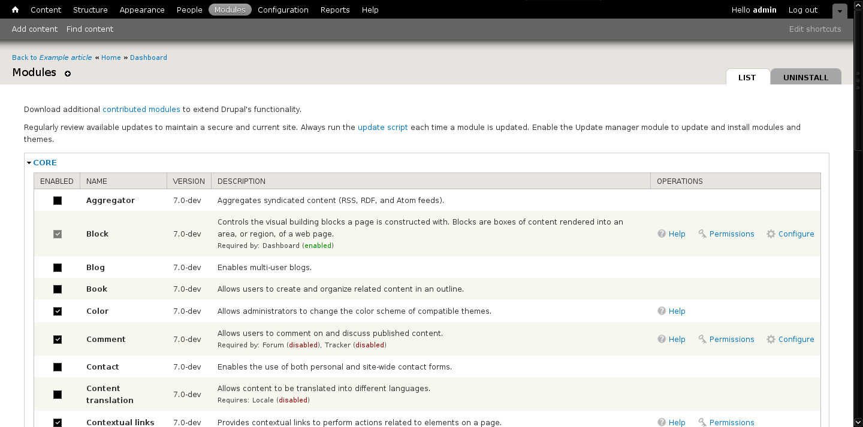Click the Help icon for Color module
Screen dimensions: 863x427
662,311
